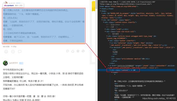Open avatar of user 义行天下7

click(5, 63)
